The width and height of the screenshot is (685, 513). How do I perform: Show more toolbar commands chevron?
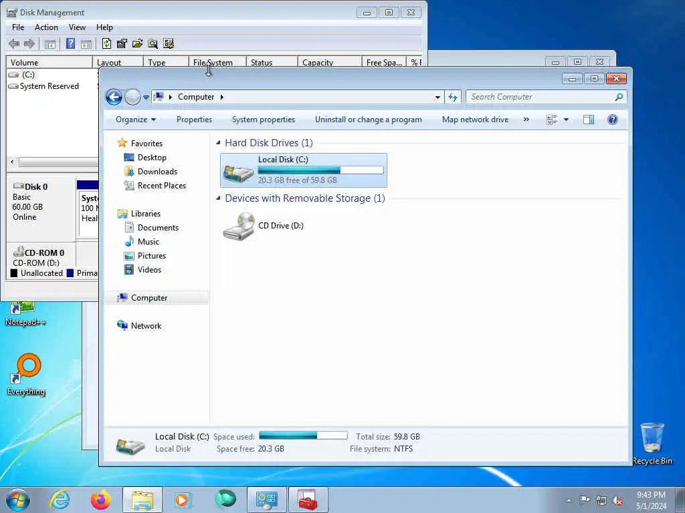point(526,119)
